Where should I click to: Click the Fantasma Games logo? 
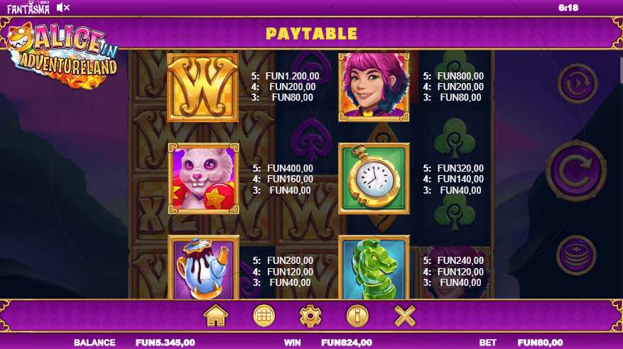point(28,8)
